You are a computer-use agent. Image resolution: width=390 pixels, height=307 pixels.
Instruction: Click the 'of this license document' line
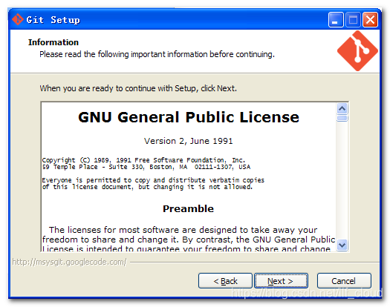tap(147, 187)
